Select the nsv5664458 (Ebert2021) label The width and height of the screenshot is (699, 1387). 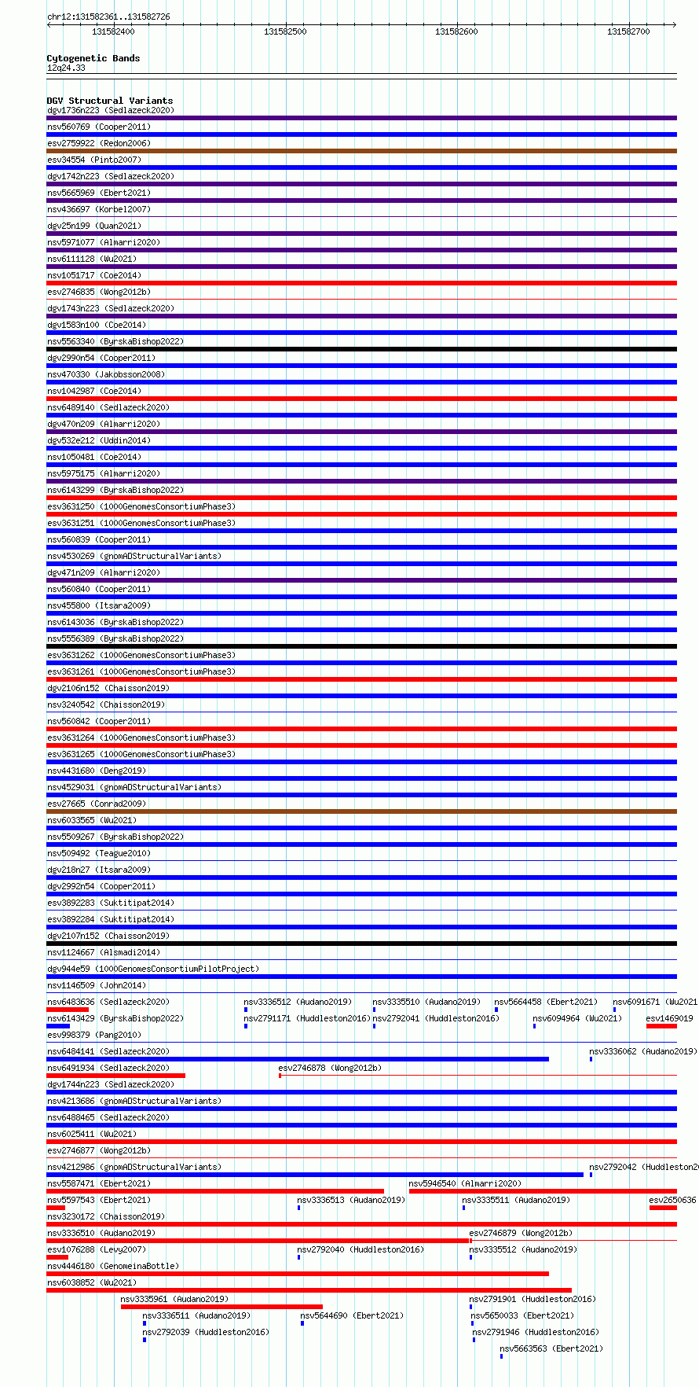click(x=546, y=1002)
